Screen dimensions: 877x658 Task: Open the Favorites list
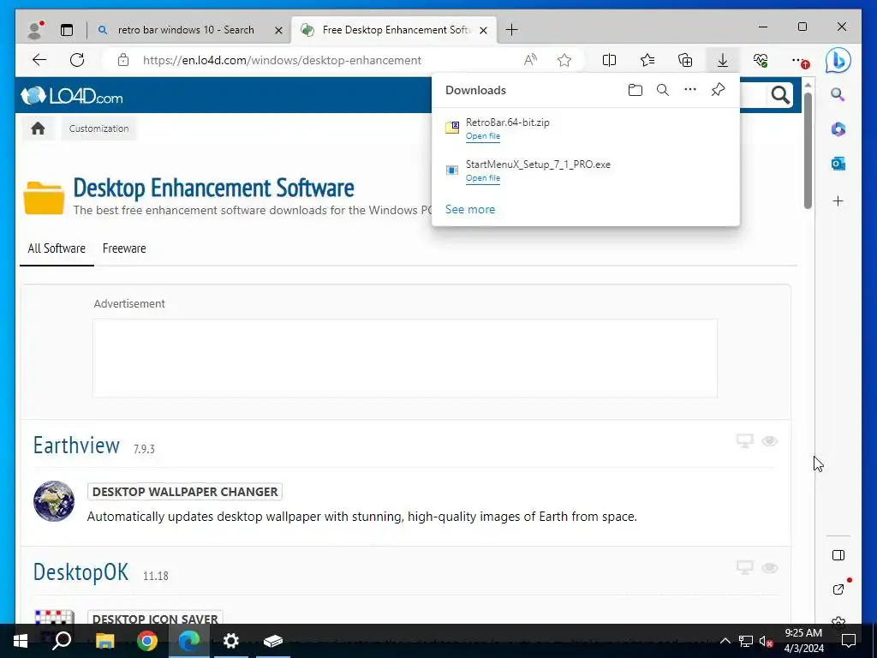tap(647, 60)
